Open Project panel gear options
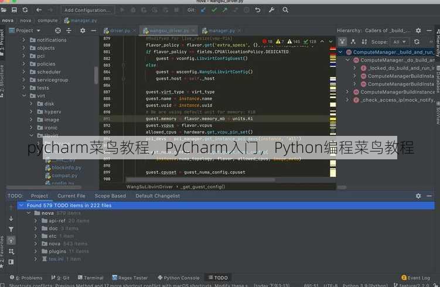 (x=83, y=30)
